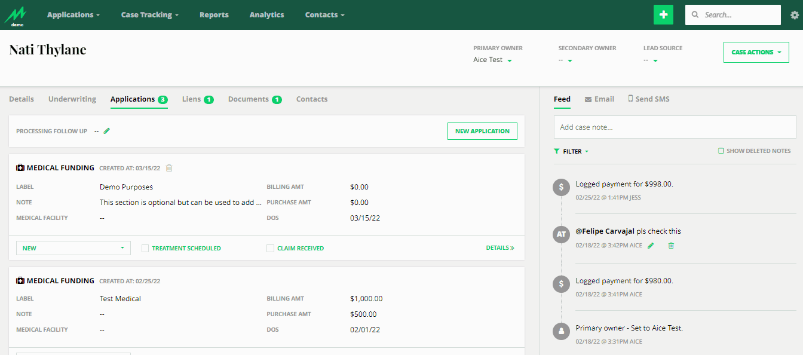Expand the feed Filter dropdown
The height and width of the screenshot is (355, 803).
(572, 152)
